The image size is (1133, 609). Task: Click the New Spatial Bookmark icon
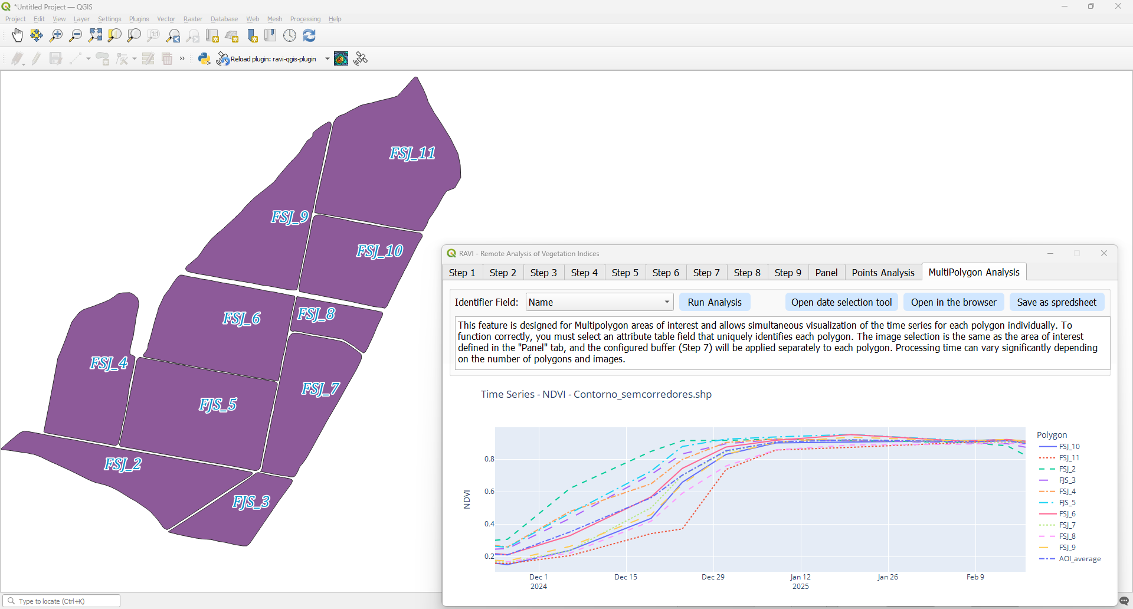click(252, 36)
